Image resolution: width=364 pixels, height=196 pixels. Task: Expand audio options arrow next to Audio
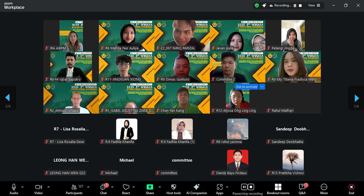pos(22,187)
